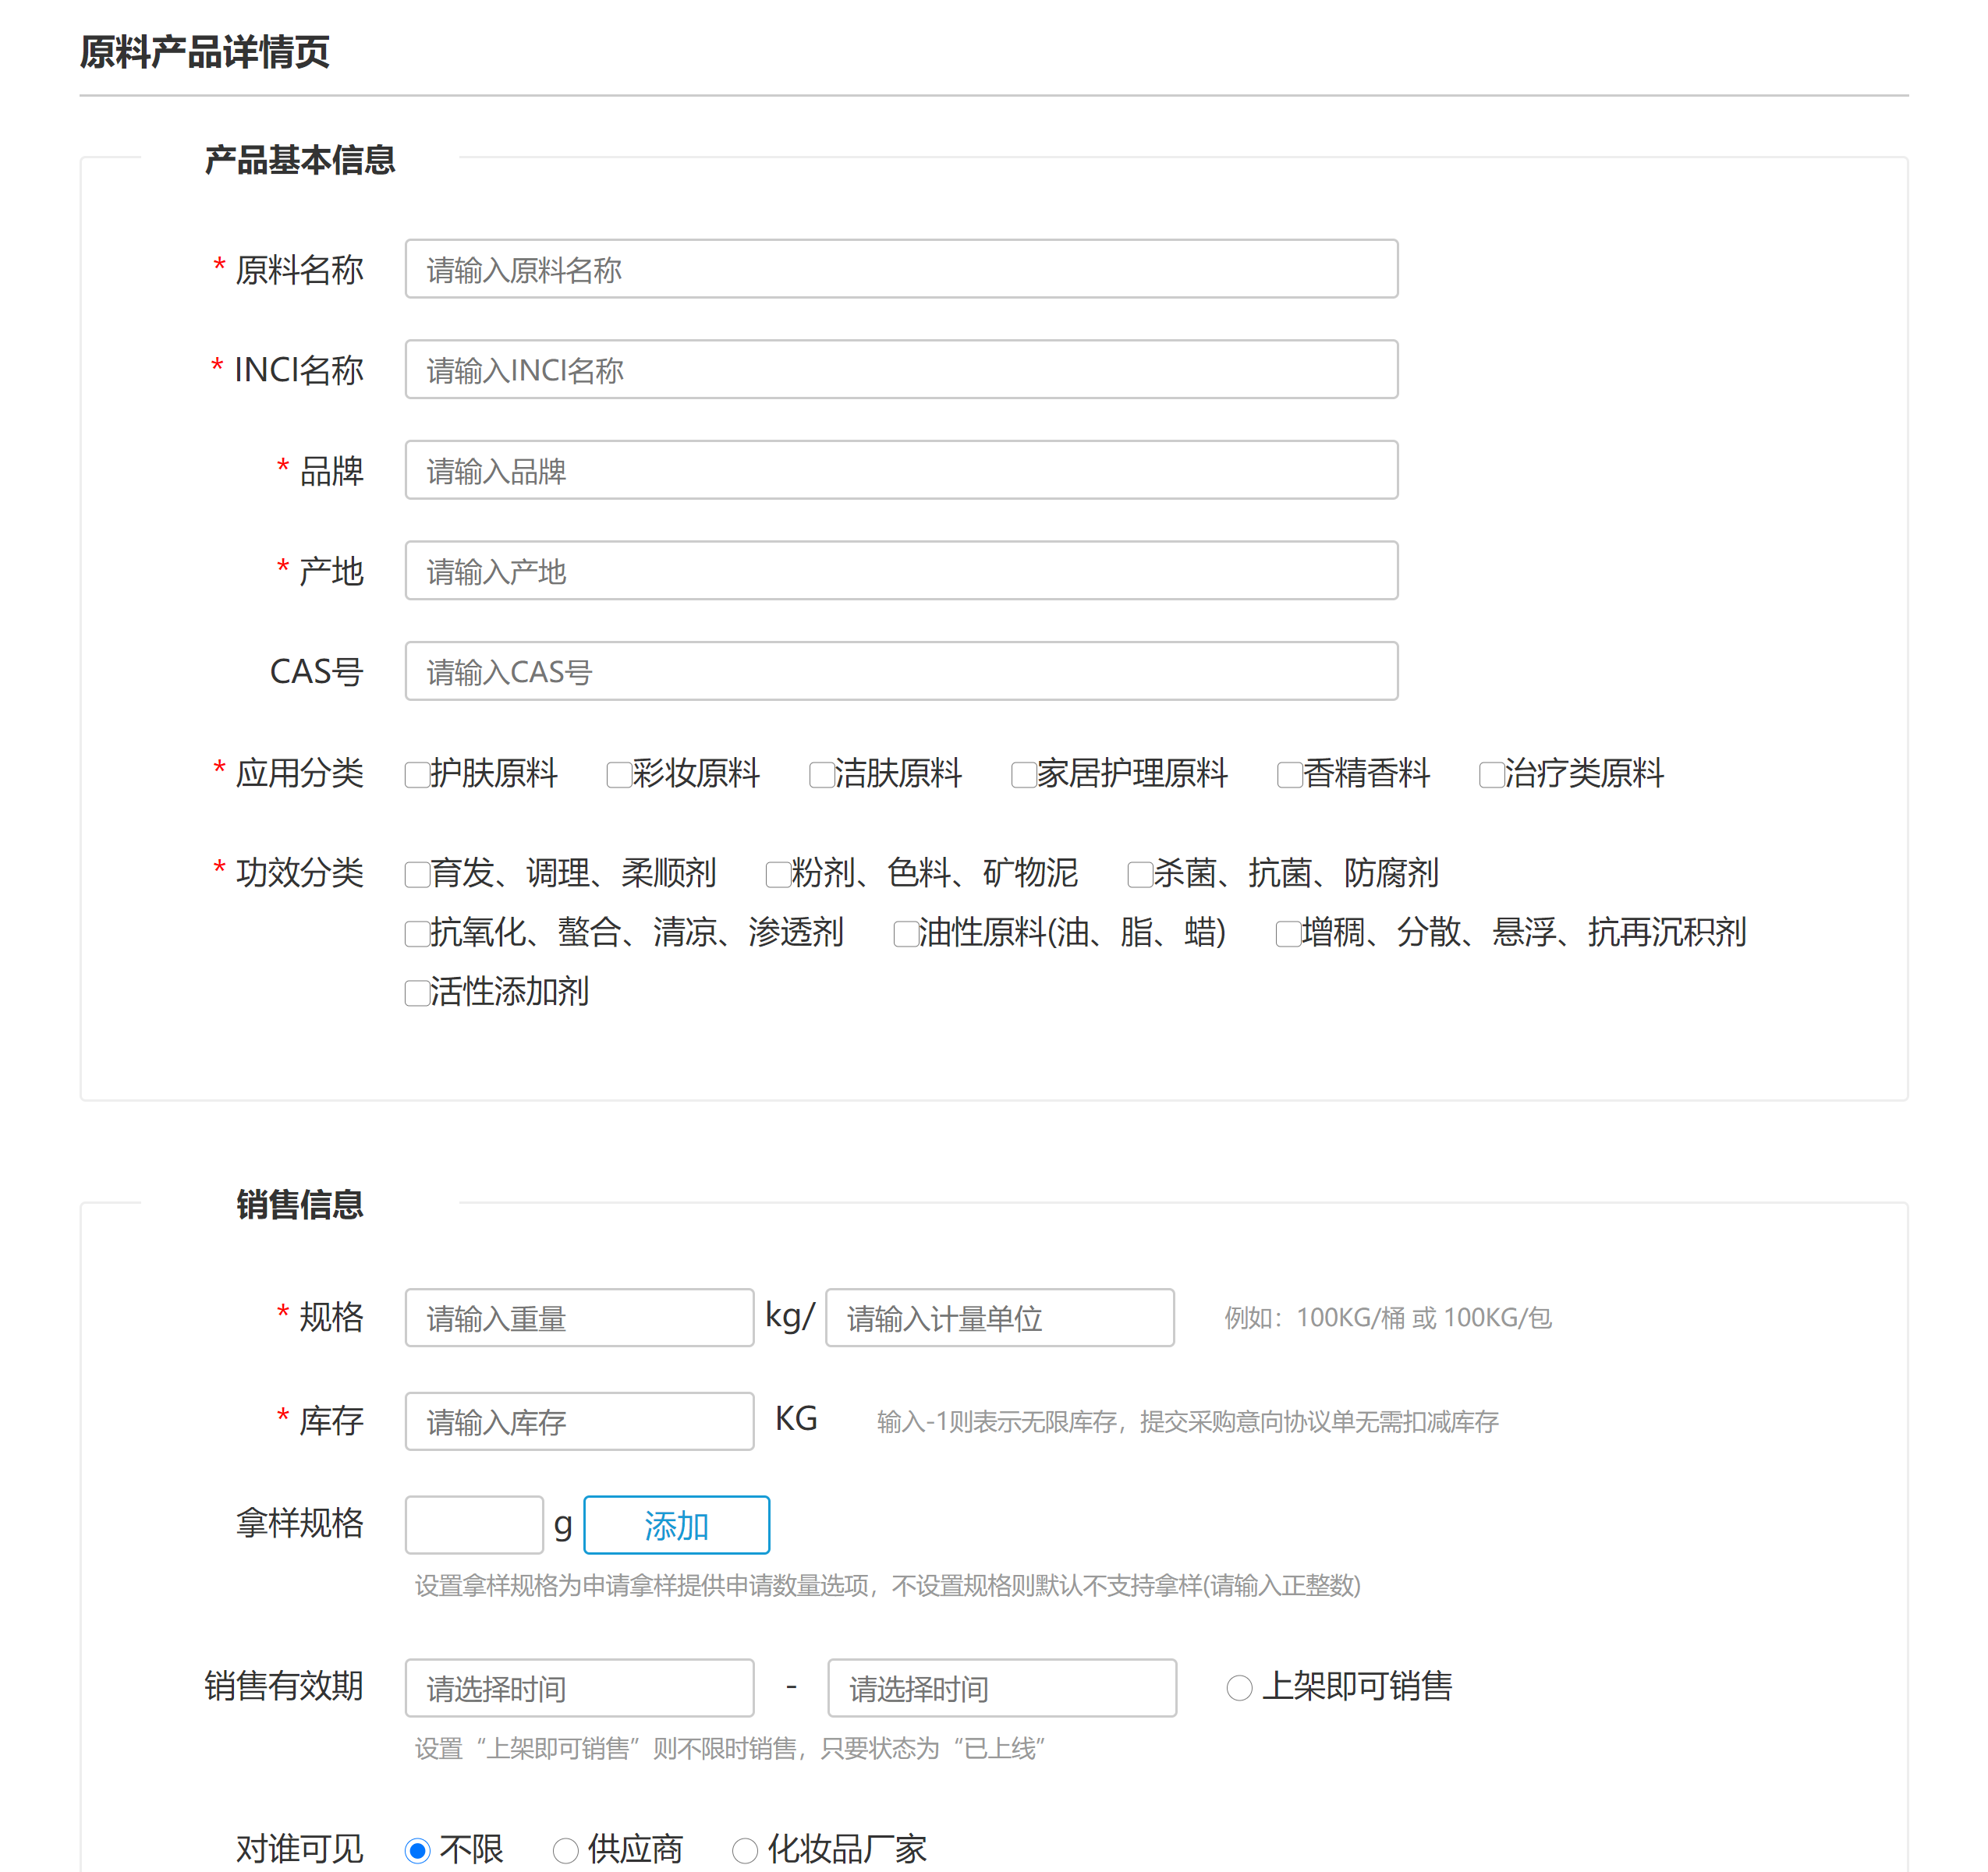This screenshot has height=1872, width=1988.
Task: Click the 原料产品详情页 page title
Action: pyautogui.click(x=205, y=52)
